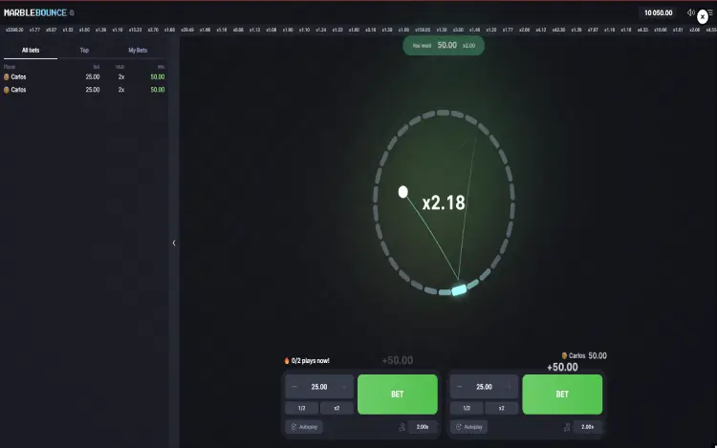Collapse the bets sidebar with the arrow

174,243
